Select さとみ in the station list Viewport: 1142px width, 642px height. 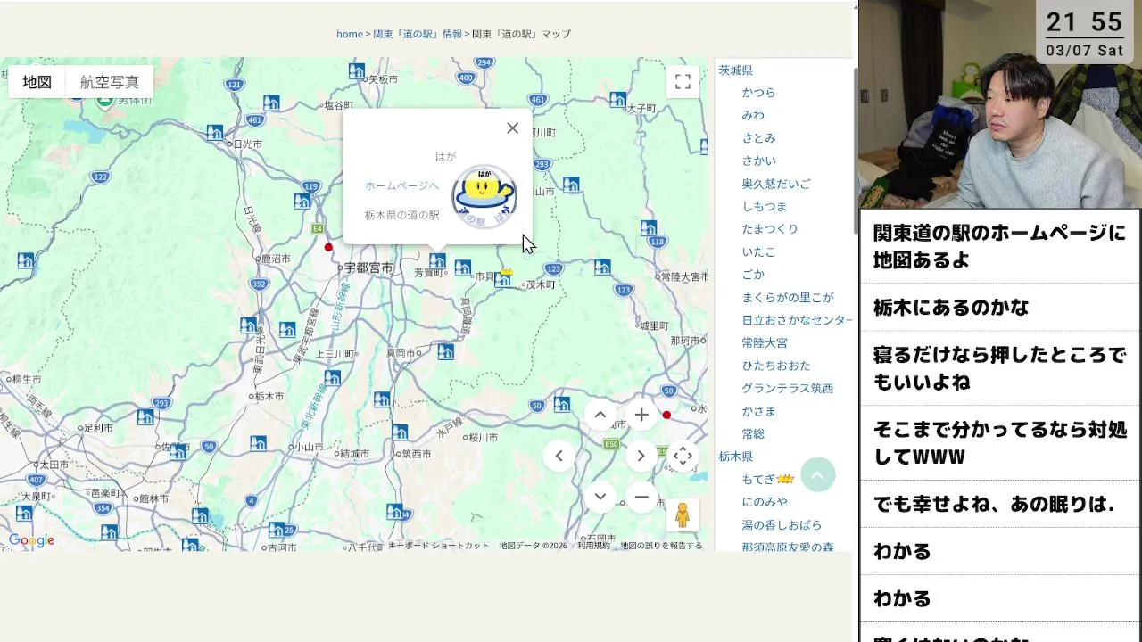coord(759,138)
